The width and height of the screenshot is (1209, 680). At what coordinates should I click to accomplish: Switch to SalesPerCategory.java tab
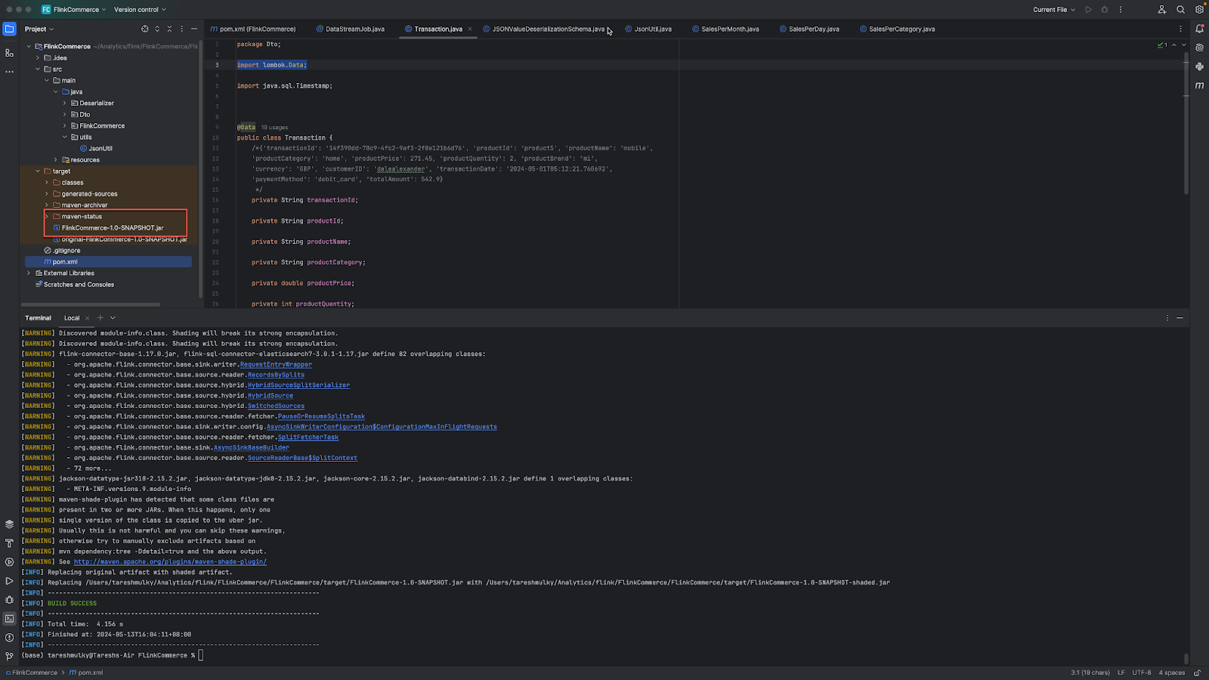click(897, 29)
